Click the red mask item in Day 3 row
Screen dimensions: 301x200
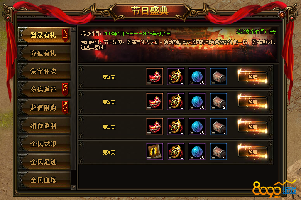[155, 126]
